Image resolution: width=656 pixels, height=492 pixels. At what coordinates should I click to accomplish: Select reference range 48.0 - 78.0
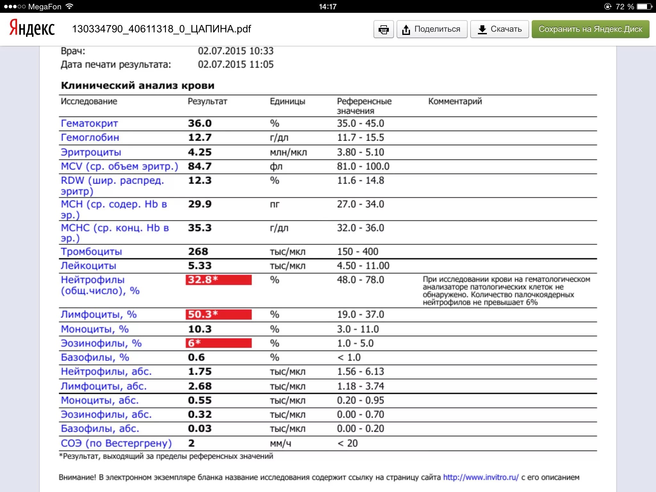tap(360, 280)
